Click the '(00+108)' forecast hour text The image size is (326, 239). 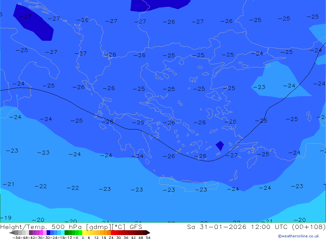coord(309,227)
